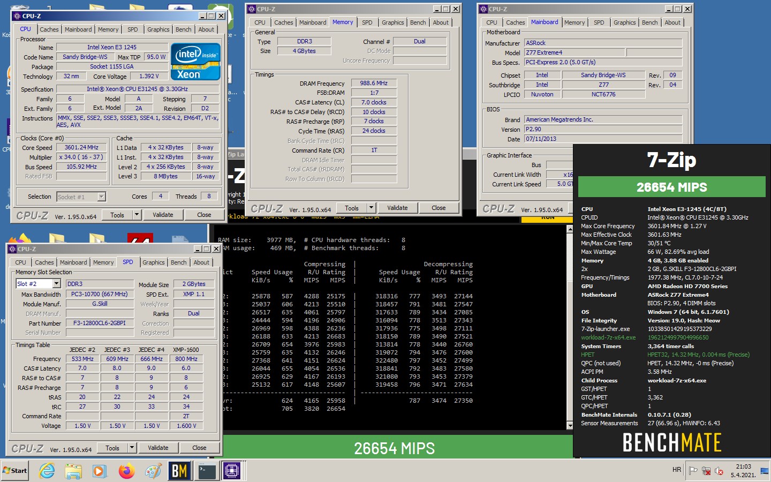
Task: Click the title-bar icon of the Memory CPU-Z window
Action: click(252, 9)
